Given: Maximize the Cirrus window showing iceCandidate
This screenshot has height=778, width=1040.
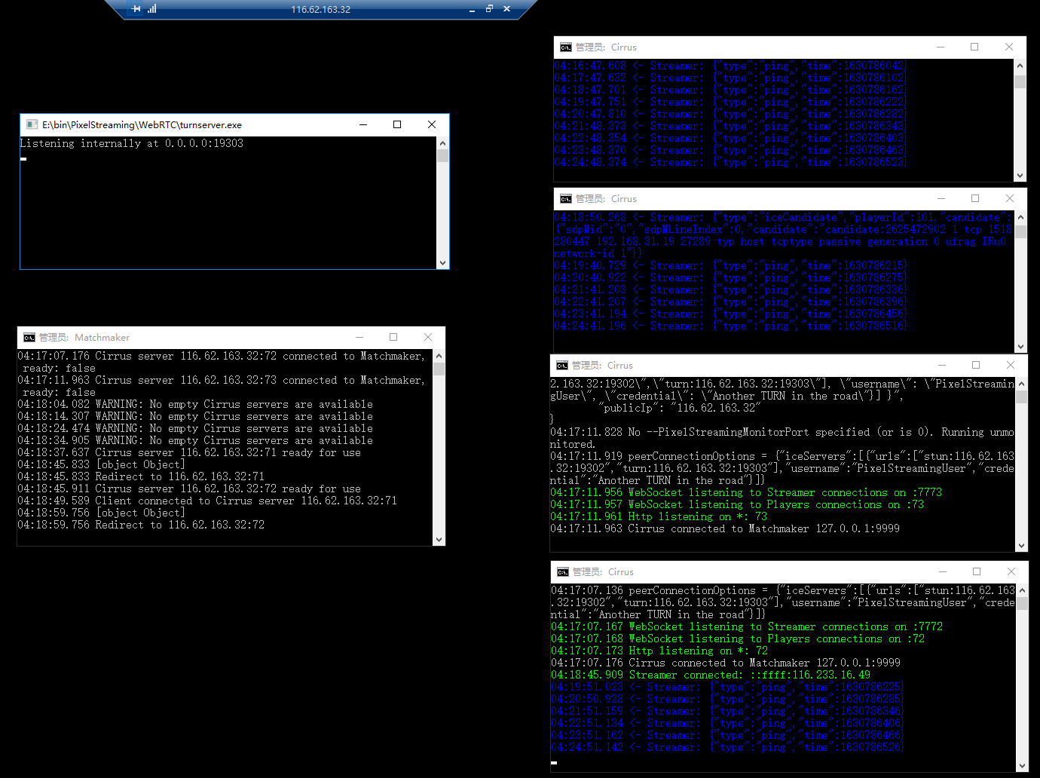Looking at the screenshot, I should [975, 198].
